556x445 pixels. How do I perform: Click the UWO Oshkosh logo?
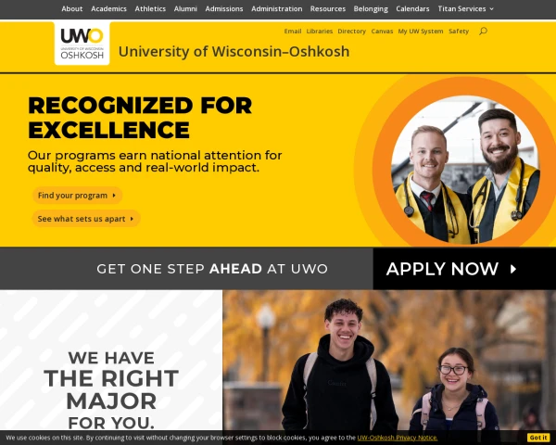pyautogui.click(x=82, y=44)
